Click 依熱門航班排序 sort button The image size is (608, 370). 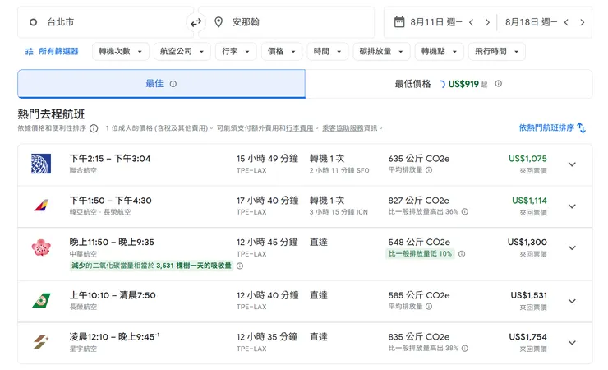coord(552,127)
